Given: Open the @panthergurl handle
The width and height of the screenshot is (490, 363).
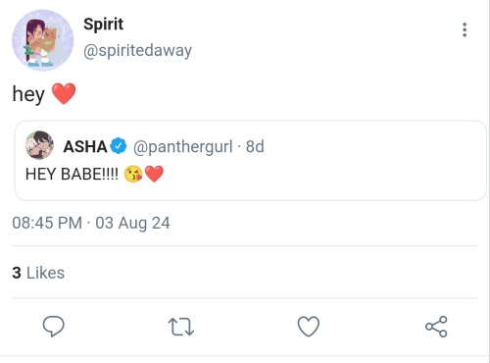Looking at the screenshot, I should 183,147.
